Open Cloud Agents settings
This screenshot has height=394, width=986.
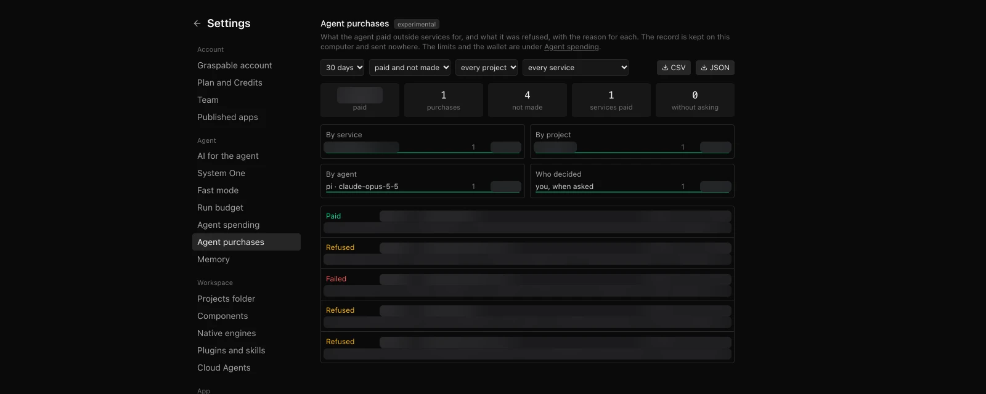coord(246,368)
